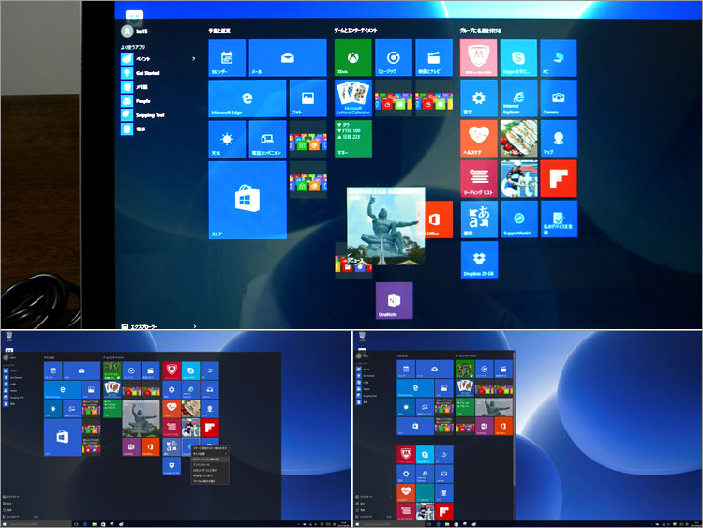Open the peace statue news tile in top photo

385,226
